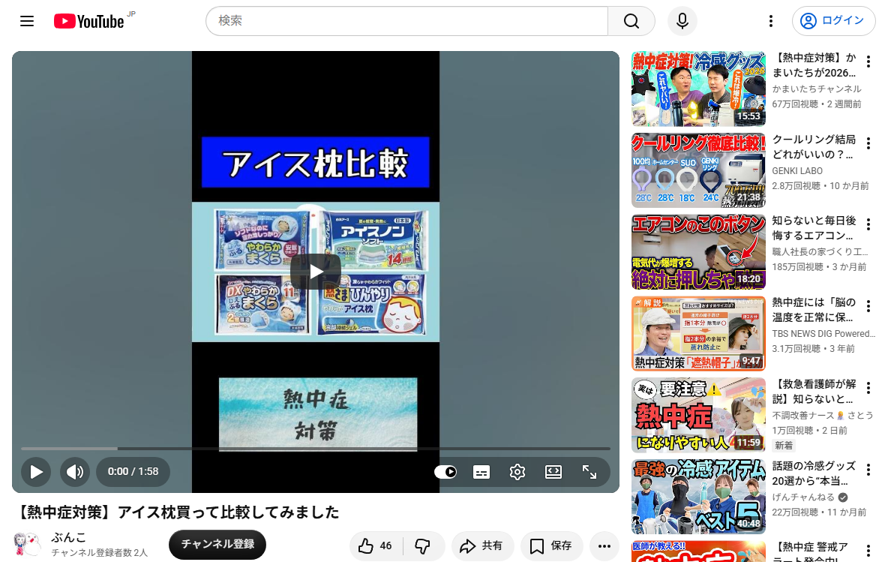Viewport: 888px width, 562px height.
Task: Click the 保存 save button
Action: (x=551, y=546)
